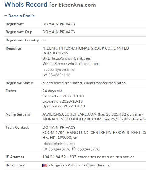Open JAVIER.NS.CLOUDFLARE.COM name server
Viewport: 146px width, 171px height.
pos(70,114)
